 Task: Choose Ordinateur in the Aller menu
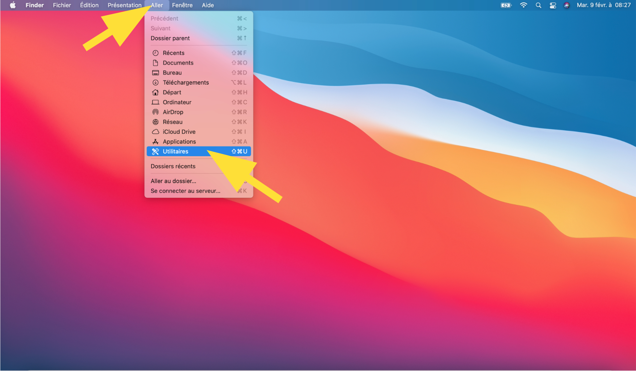[199, 102]
